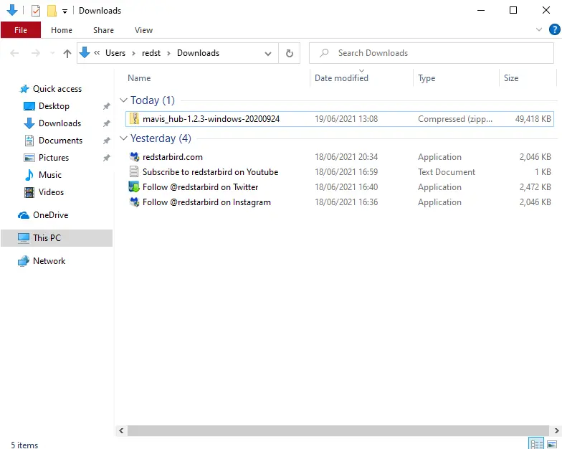562x449 pixels.
Task: Select the mavis_hub zip file icon
Action: point(134,119)
